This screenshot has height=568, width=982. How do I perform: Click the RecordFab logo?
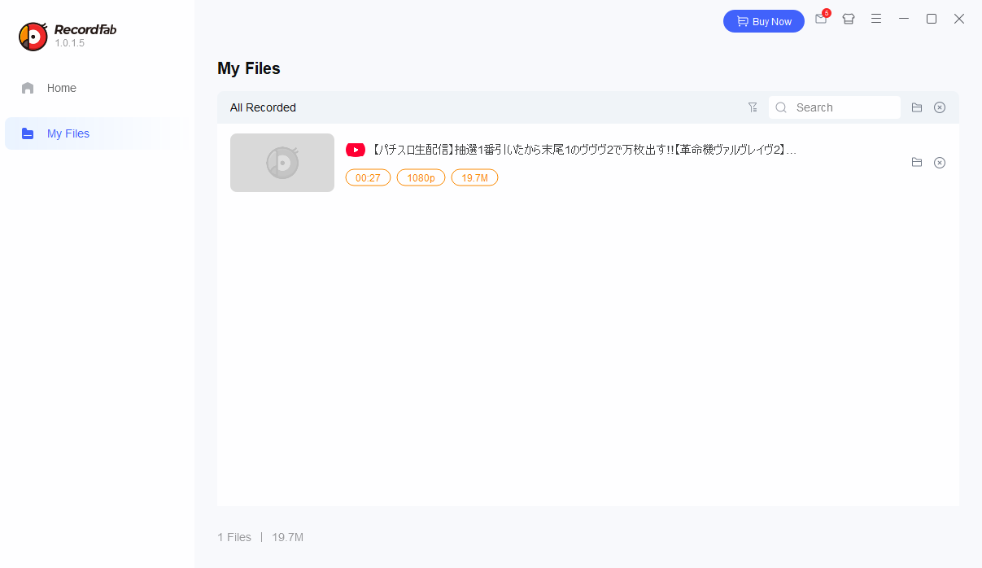click(x=33, y=36)
